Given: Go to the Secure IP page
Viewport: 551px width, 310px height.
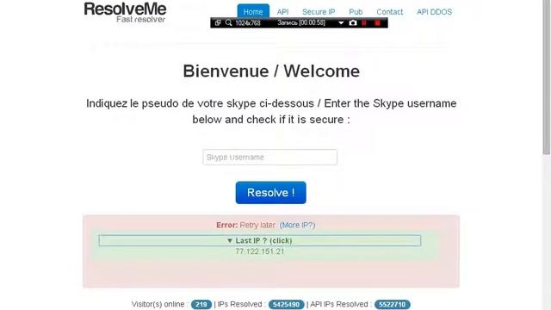Looking at the screenshot, I should [319, 12].
